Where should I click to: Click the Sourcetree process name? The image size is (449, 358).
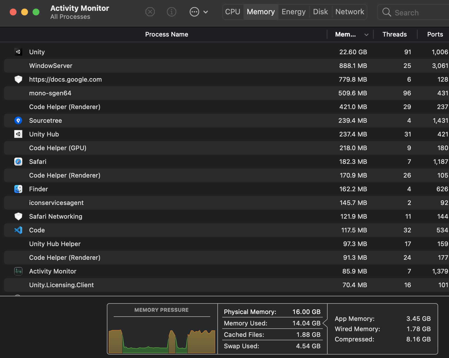click(45, 120)
